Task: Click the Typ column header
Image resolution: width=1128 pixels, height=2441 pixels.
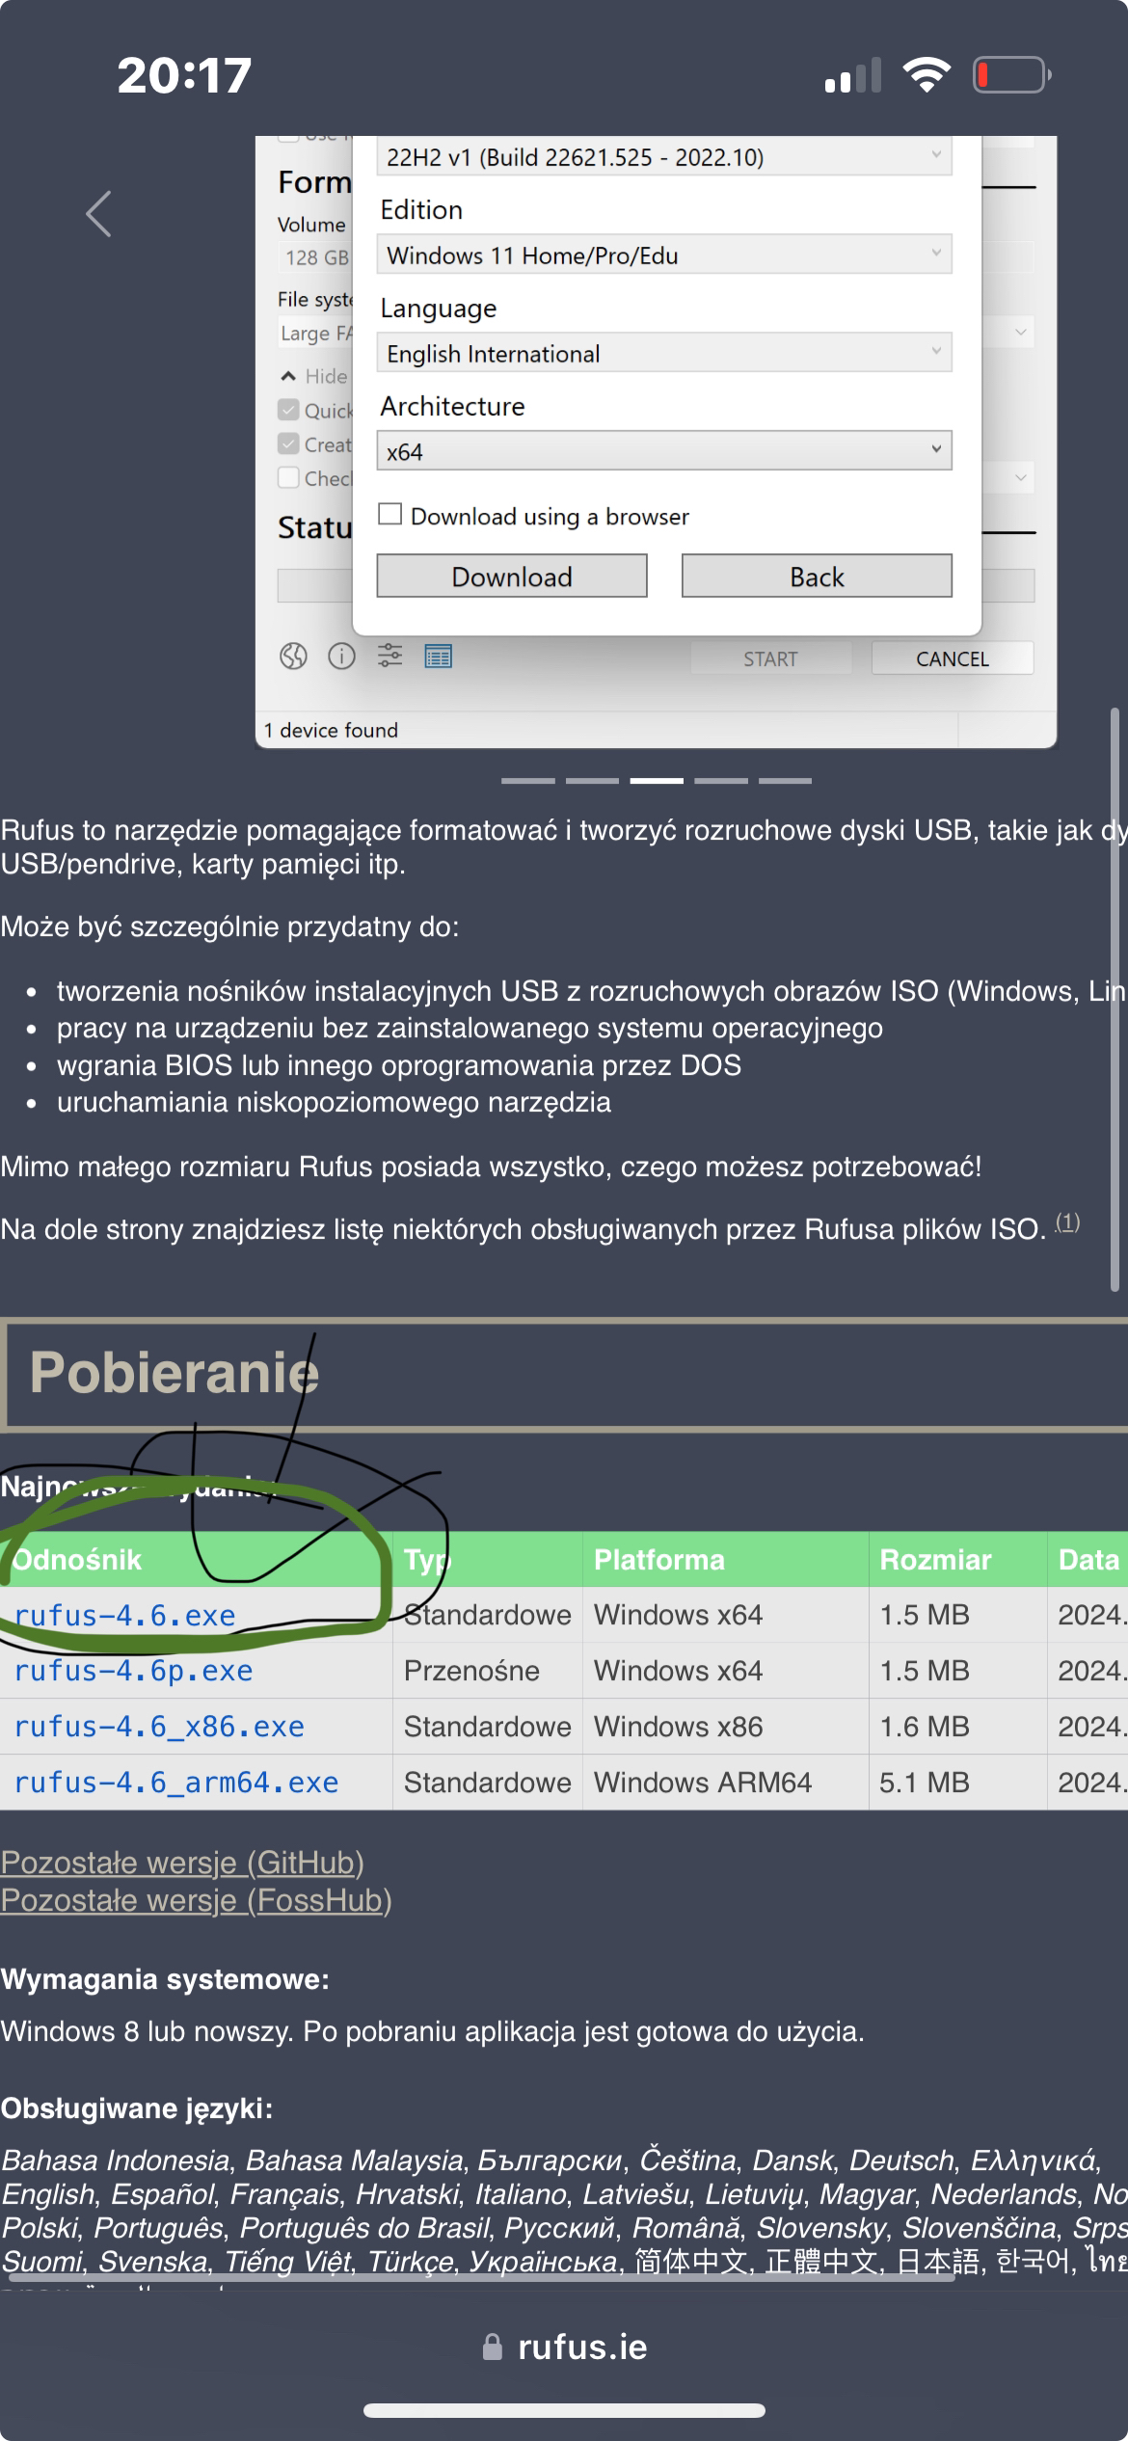Action: point(427,1559)
